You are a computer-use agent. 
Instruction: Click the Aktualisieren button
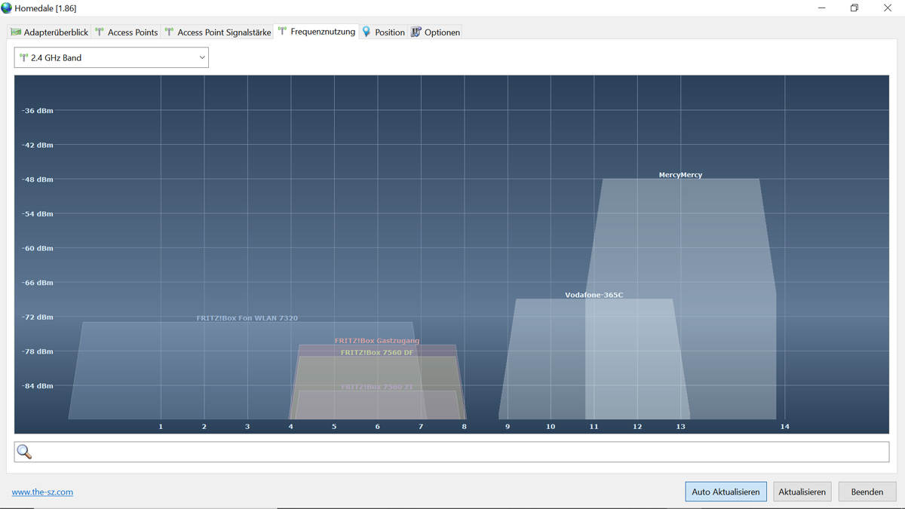pos(802,492)
